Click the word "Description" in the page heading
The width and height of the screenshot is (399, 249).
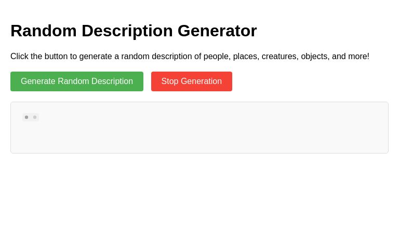click(127, 31)
